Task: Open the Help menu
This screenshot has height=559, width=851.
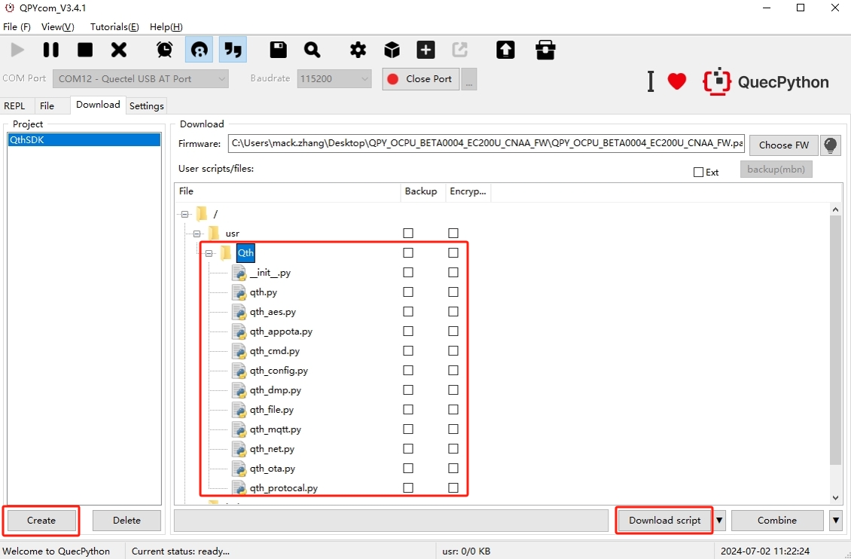Action: pos(166,26)
